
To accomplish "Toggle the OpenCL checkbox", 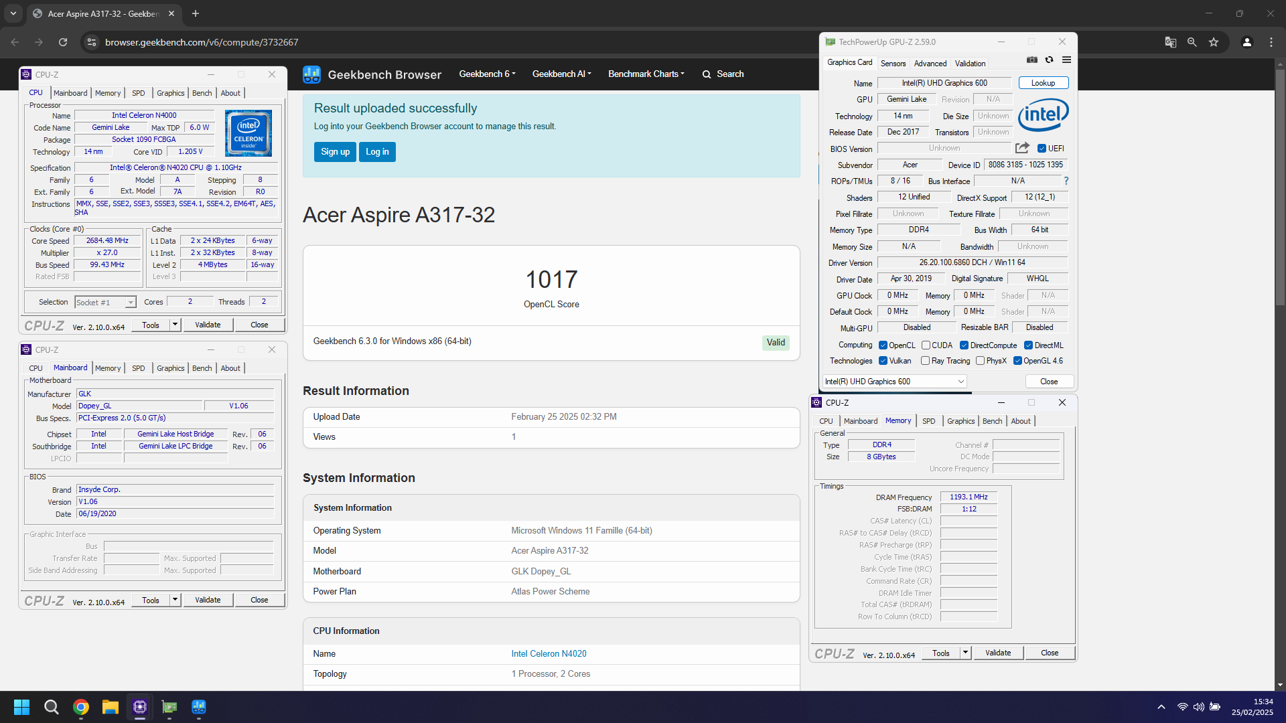I will (x=883, y=345).
